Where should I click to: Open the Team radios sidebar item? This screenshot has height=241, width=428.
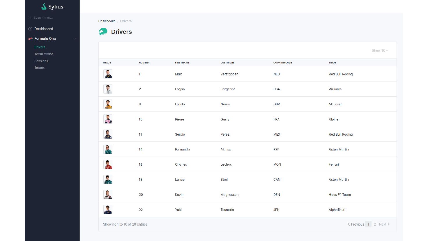tap(44, 54)
